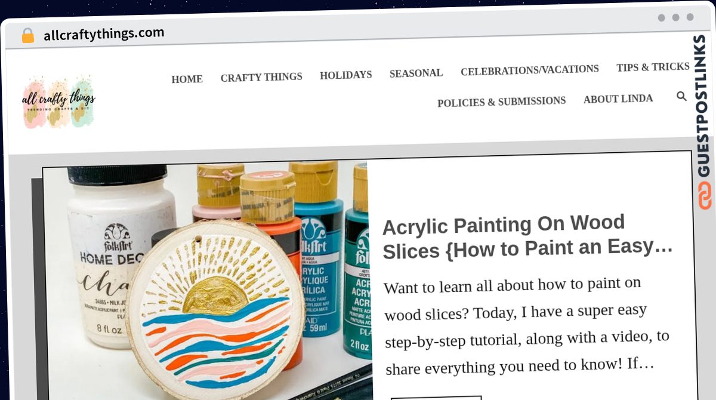
Task: Click the All Crafty Things logo
Action: click(58, 101)
